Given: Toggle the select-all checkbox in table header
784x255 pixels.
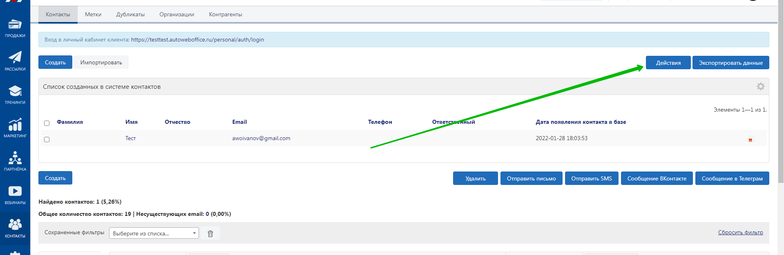Looking at the screenshot, I should (x=47, y=123).
